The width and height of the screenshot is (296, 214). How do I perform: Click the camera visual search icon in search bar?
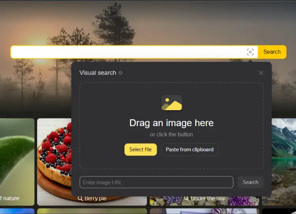[x=250, y=52]
